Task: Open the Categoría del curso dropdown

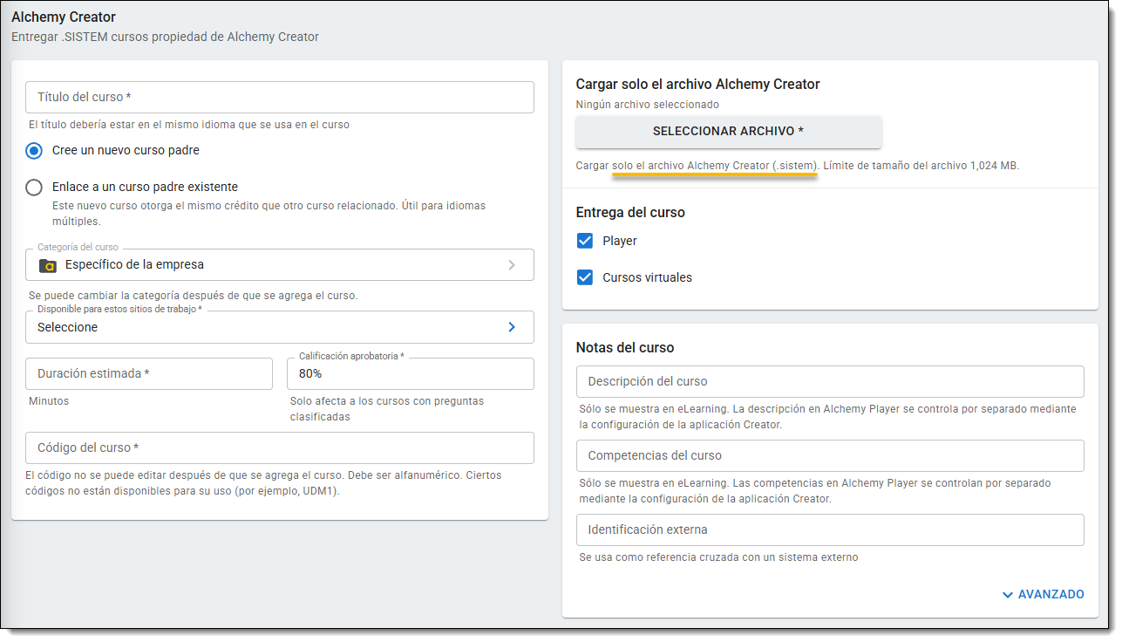Action: tap(279, 265)
